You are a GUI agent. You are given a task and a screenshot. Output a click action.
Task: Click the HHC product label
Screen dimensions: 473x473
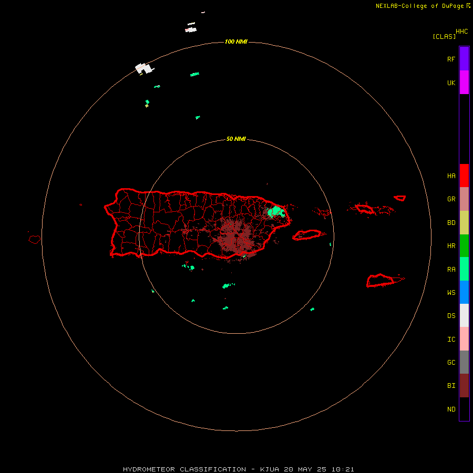(462, 32)
